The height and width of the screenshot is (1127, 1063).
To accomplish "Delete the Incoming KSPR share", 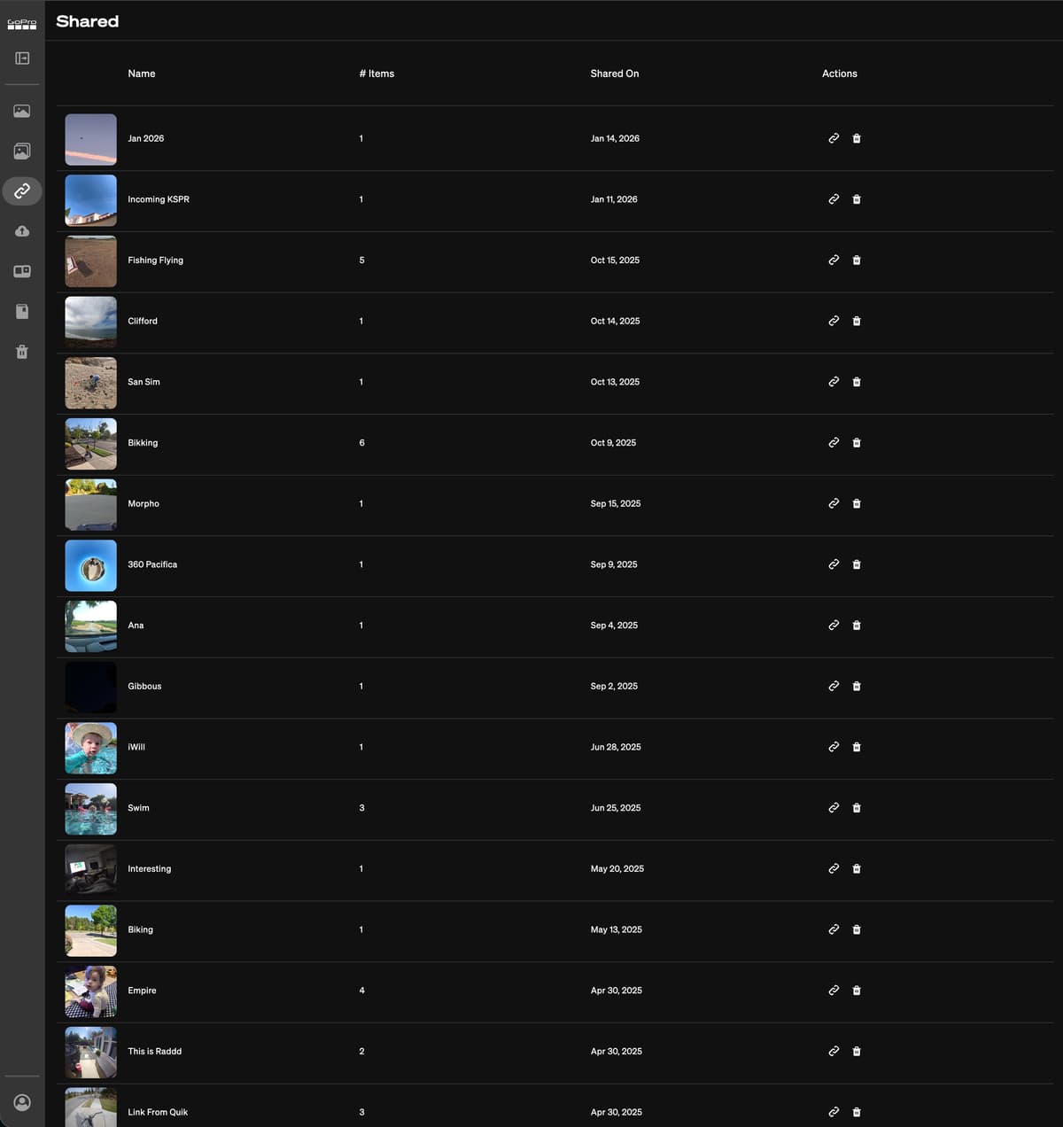I will coord(857,199).
